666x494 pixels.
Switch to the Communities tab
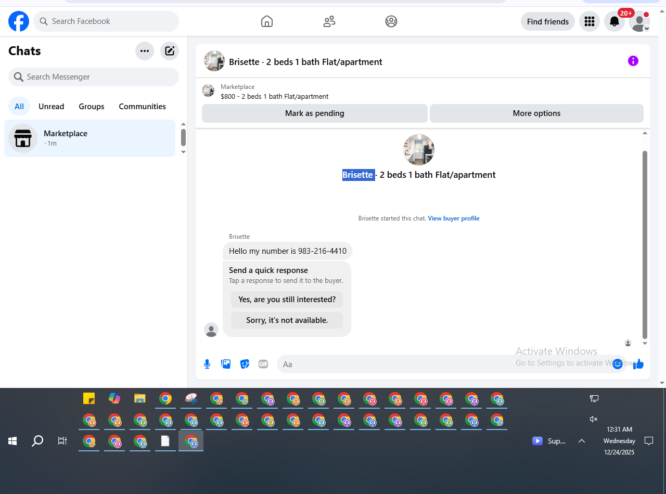click(142, 107)
